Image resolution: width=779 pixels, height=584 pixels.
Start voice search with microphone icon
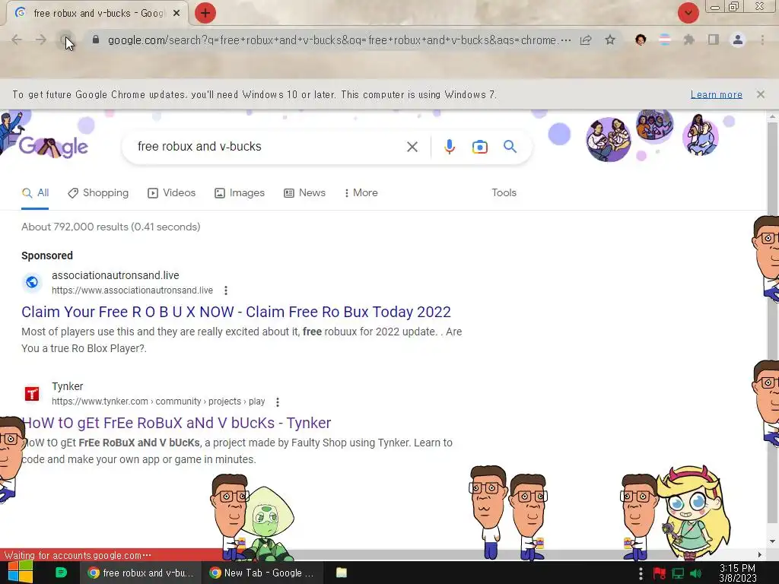(x=449, y=147)
